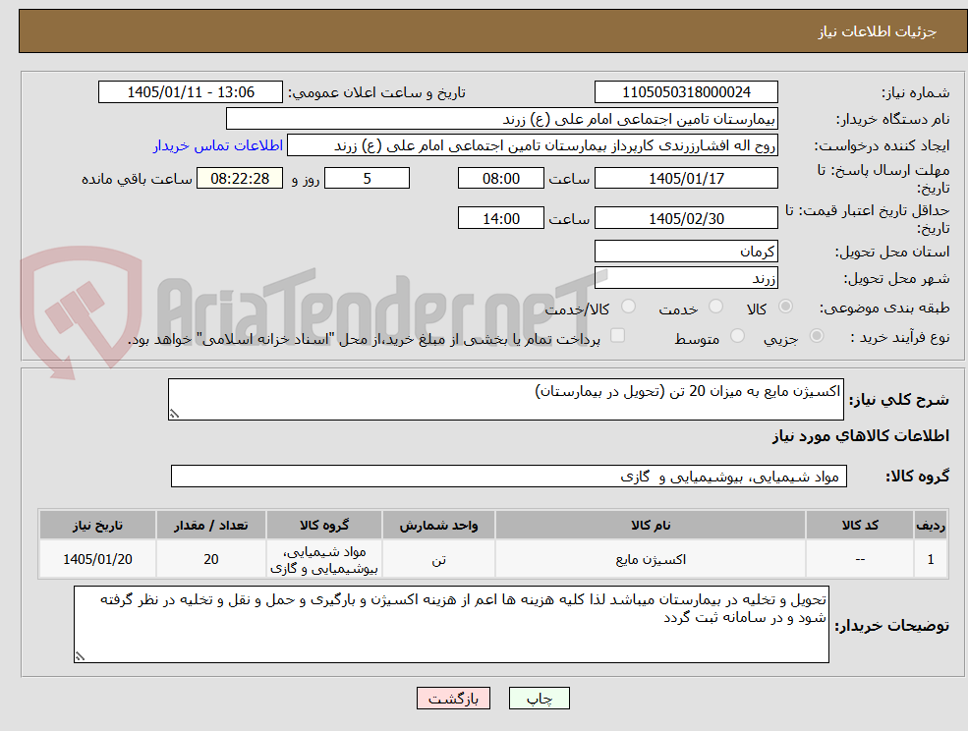Click the row number cell 1

931,559
